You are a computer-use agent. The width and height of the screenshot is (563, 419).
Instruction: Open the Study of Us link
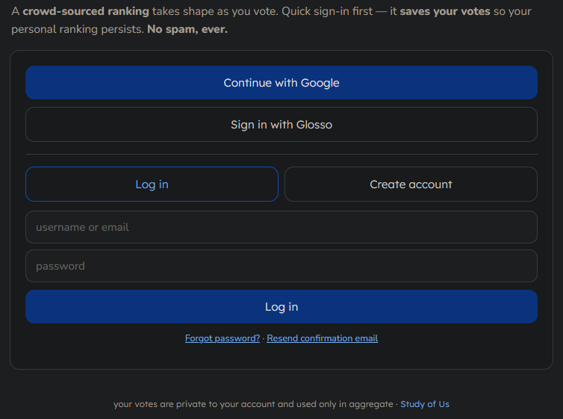point(425,404)
